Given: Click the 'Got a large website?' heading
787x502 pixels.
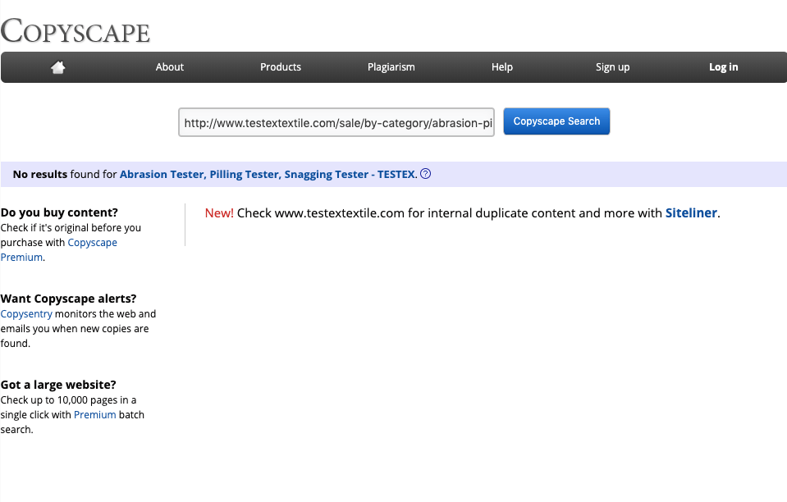Looking at the screenshot, I should 58,385.
